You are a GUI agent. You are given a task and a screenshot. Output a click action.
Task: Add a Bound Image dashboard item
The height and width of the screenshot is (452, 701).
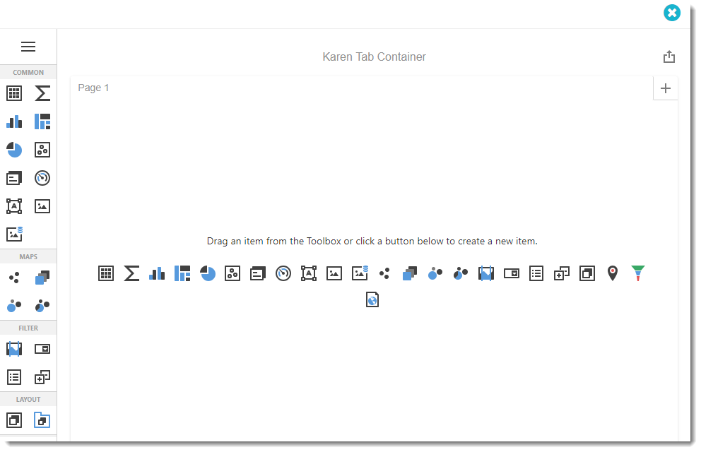14,234
